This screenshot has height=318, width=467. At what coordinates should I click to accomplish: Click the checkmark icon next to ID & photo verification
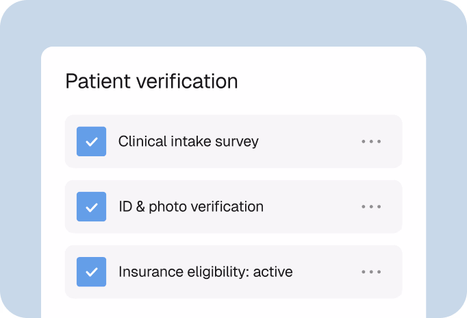(91, 207)
